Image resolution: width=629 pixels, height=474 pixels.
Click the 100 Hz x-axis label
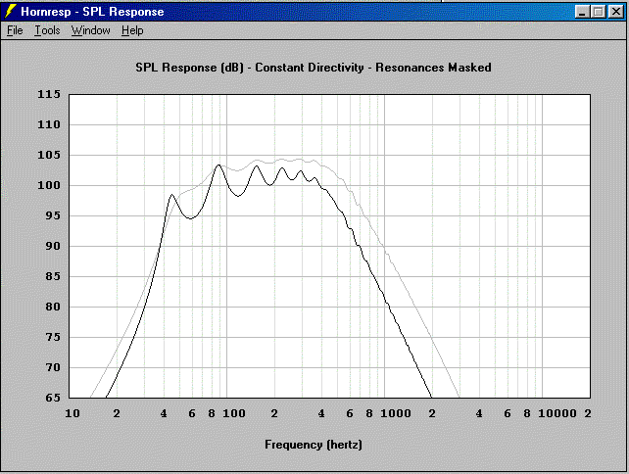click(234, 413)
